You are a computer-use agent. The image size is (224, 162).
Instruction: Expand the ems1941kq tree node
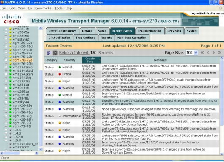point(6,78)
